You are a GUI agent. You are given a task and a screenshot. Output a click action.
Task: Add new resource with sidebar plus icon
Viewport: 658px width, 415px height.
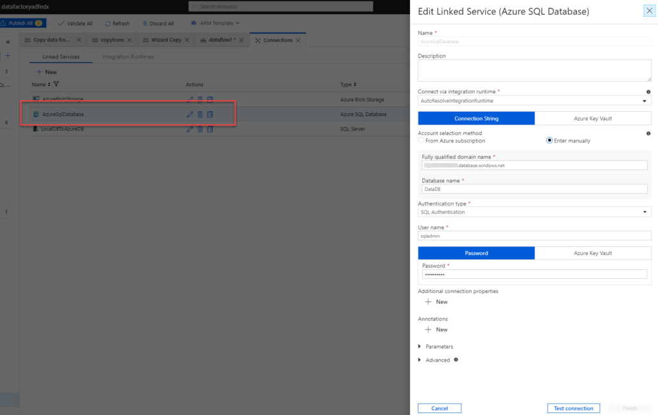click(x=8, y=55)
